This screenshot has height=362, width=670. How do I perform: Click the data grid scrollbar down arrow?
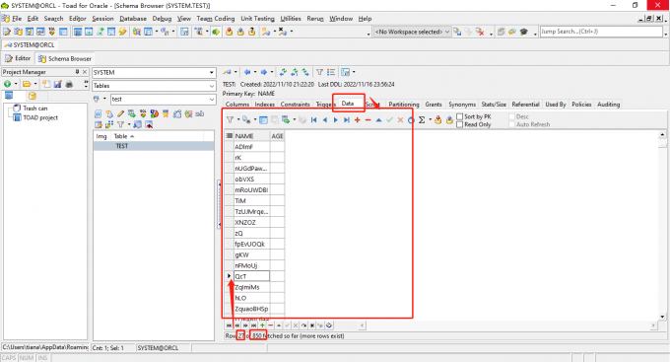662,317
